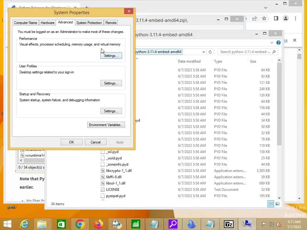Bookmark the page with the star icon

click(x=264, y=18)
